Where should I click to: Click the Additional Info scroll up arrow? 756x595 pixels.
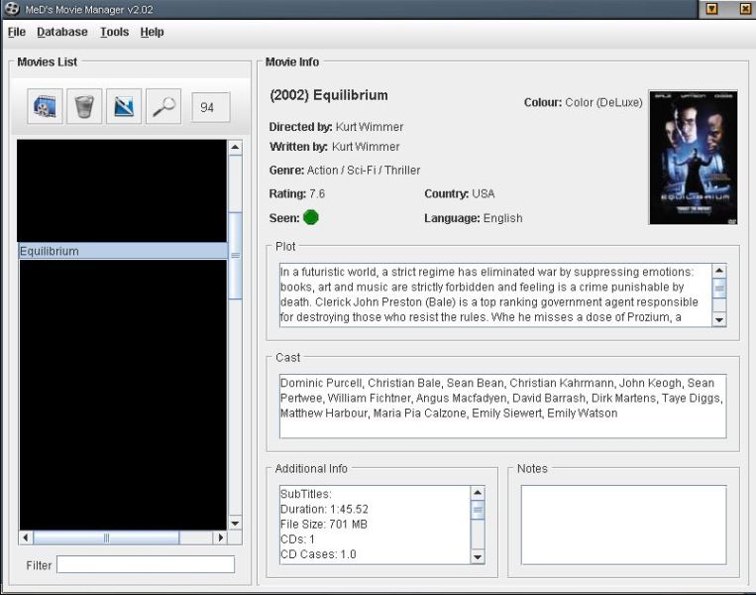(478, 493)
